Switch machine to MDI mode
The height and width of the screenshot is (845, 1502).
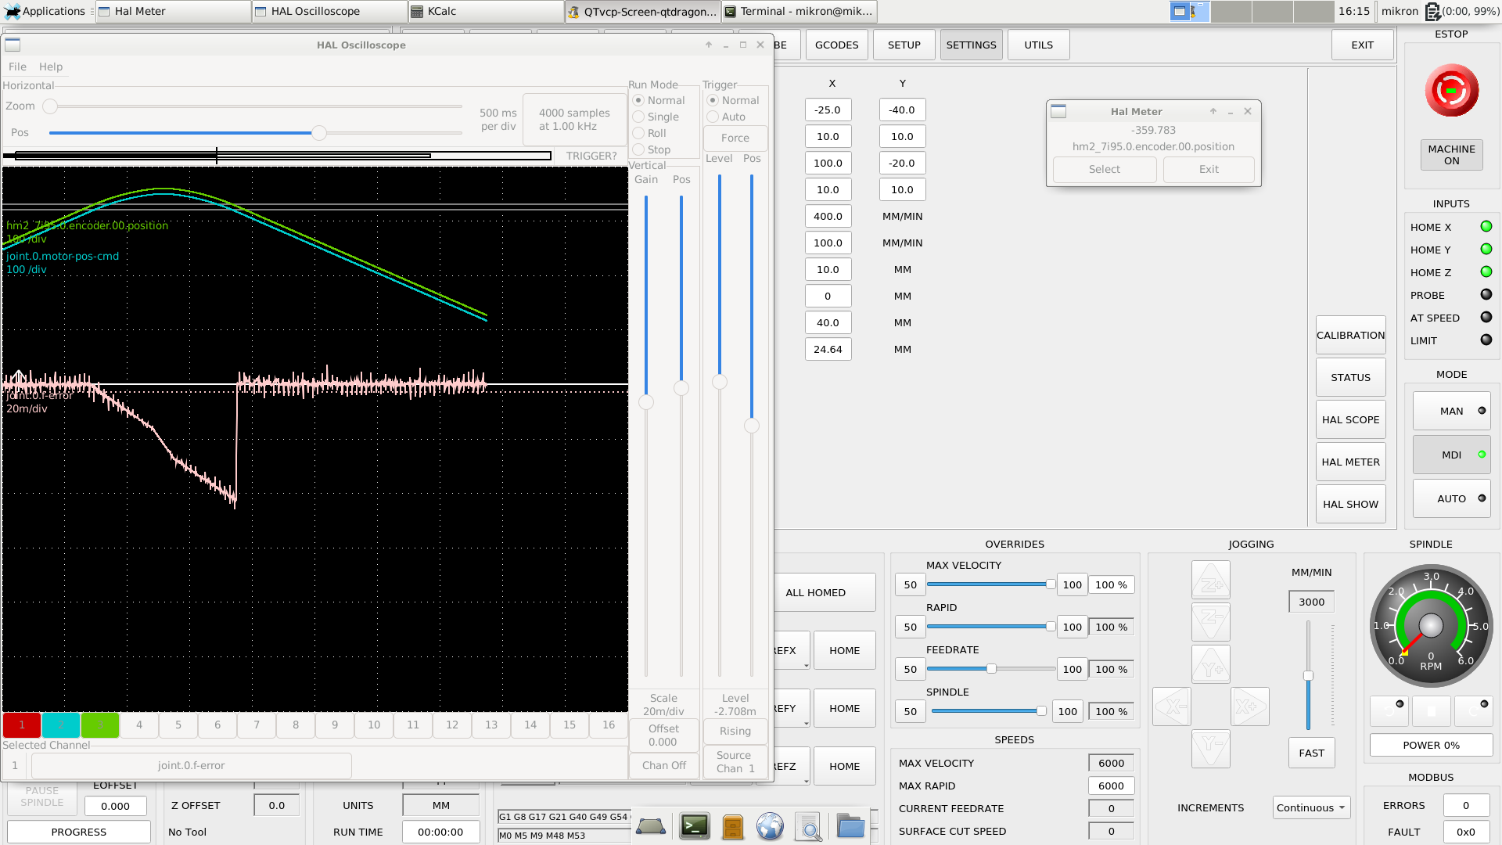[x=1451, y=455]
